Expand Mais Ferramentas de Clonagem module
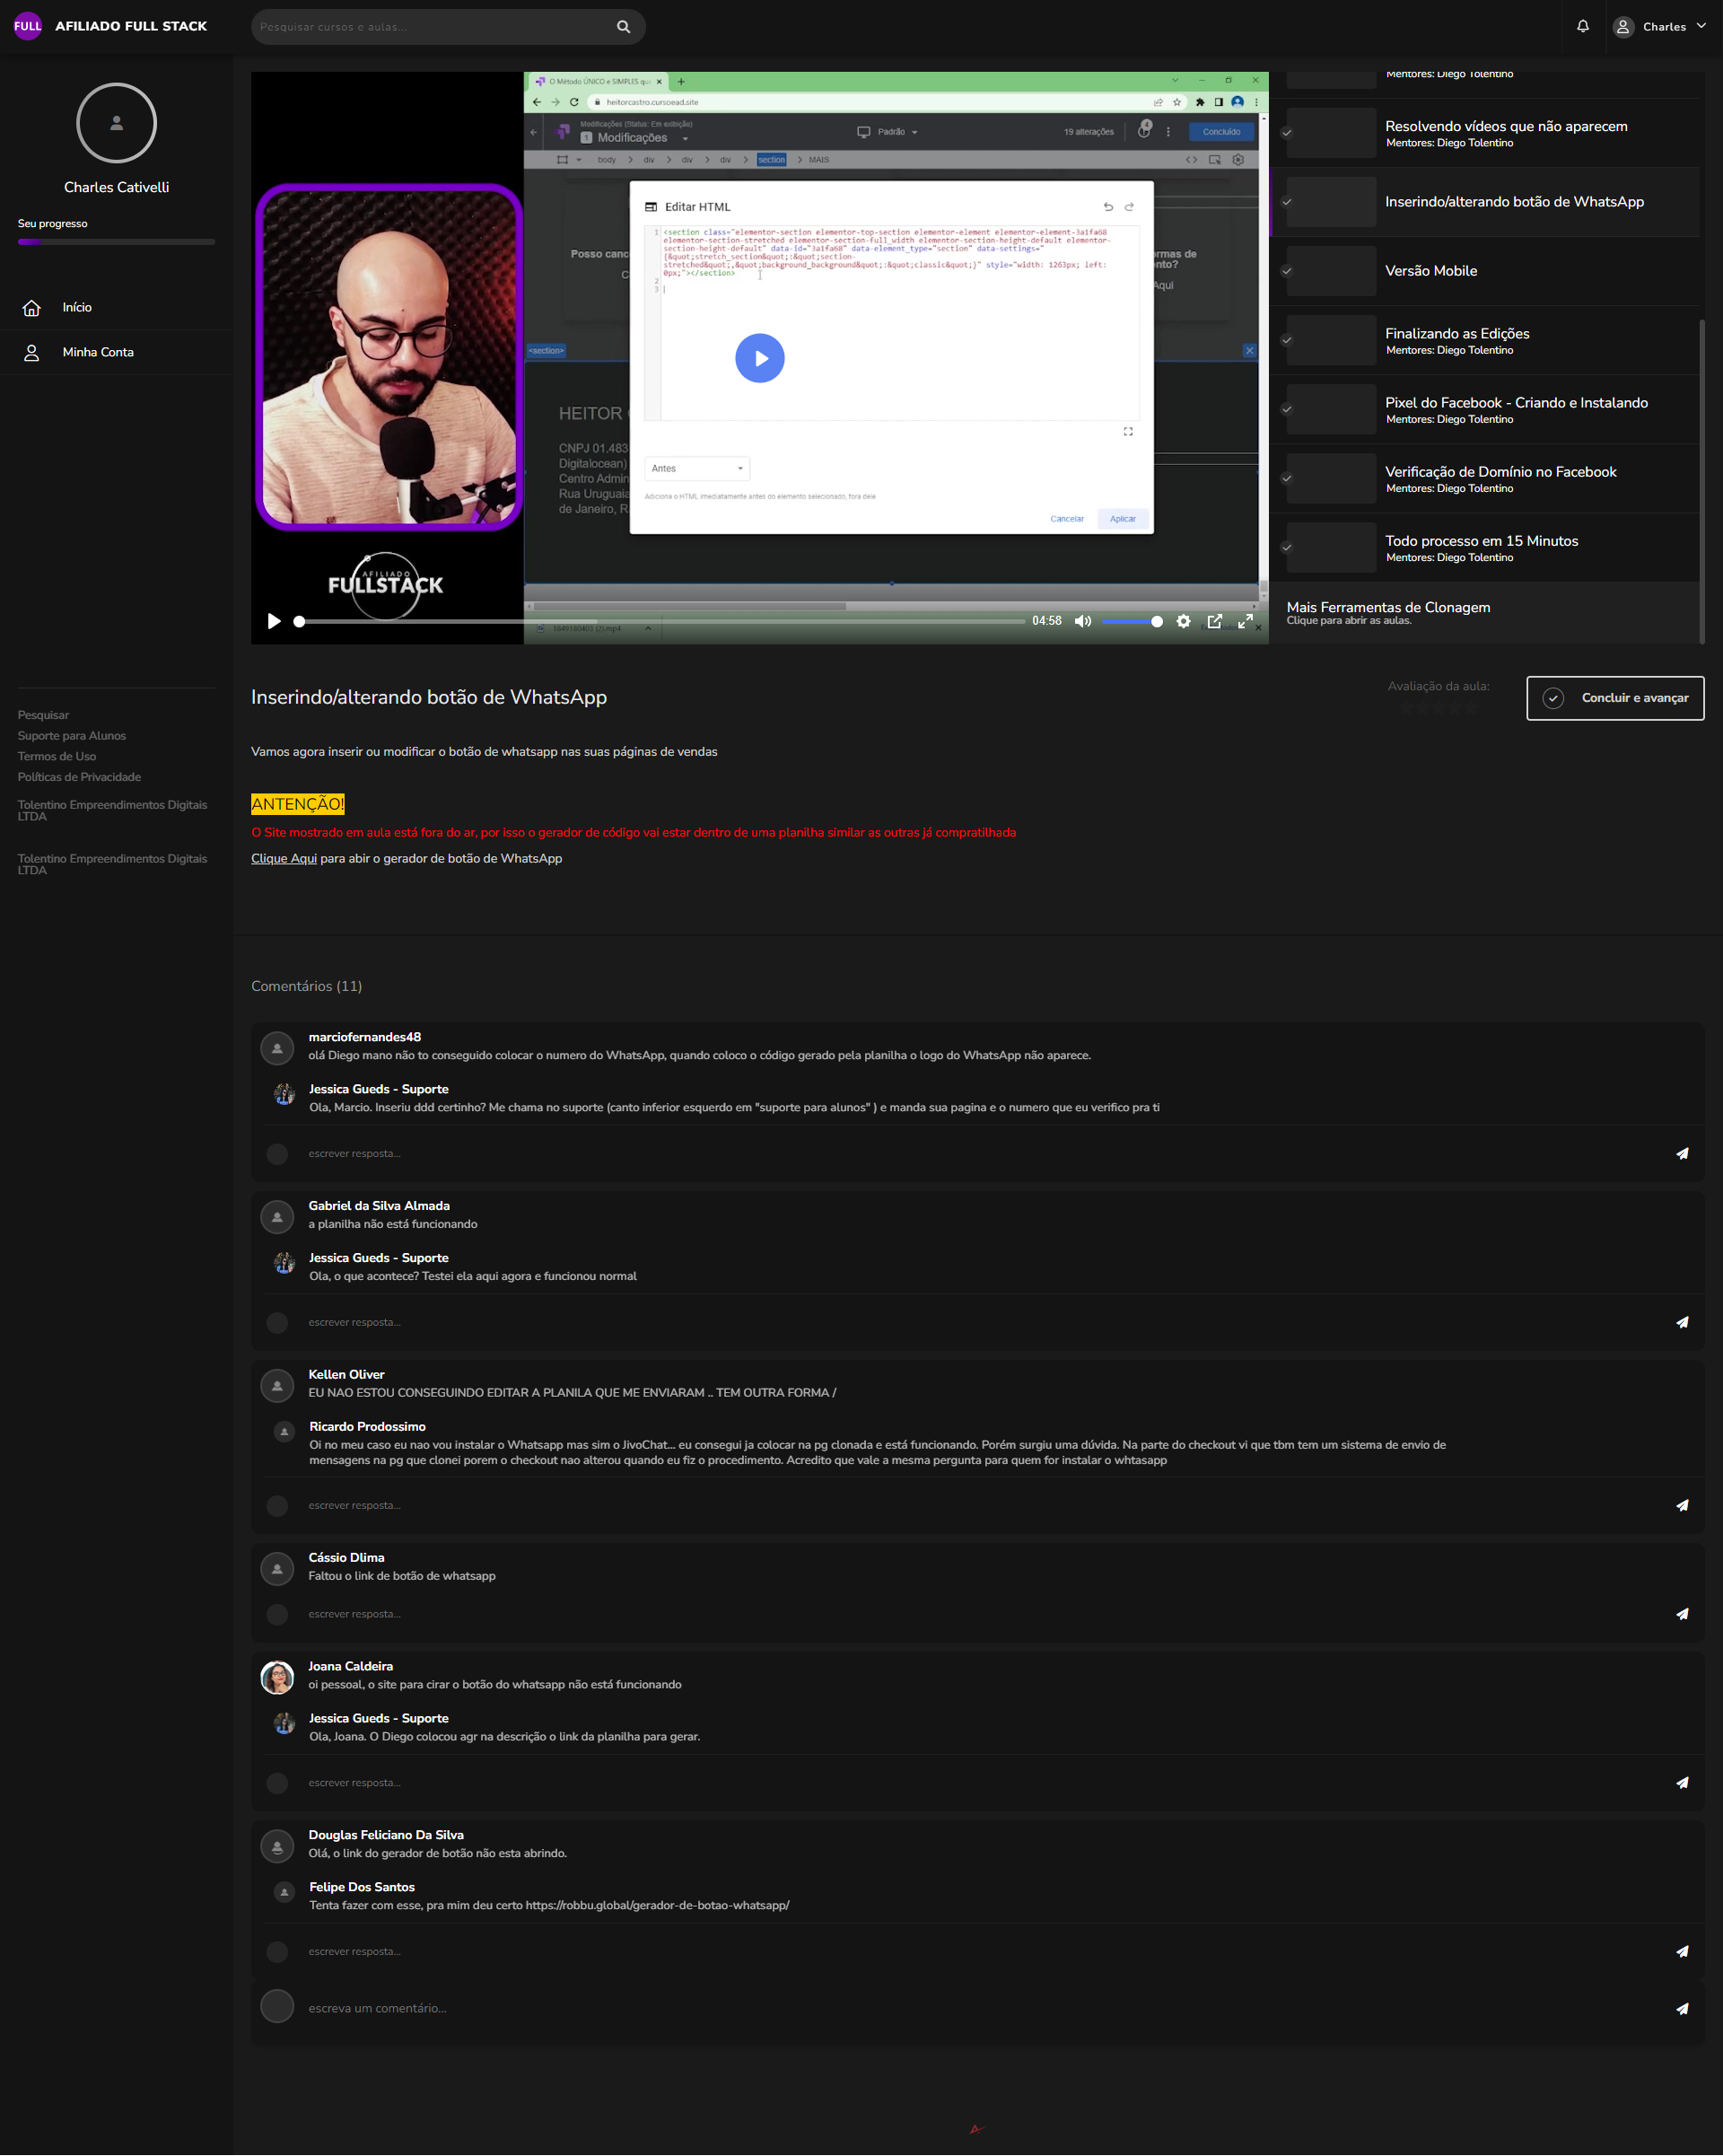 (x=1387, y=612)
